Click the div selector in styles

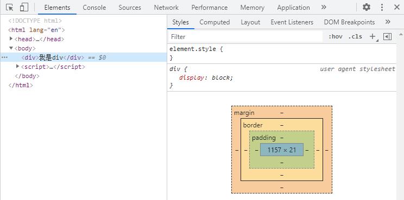pos(175,69)
